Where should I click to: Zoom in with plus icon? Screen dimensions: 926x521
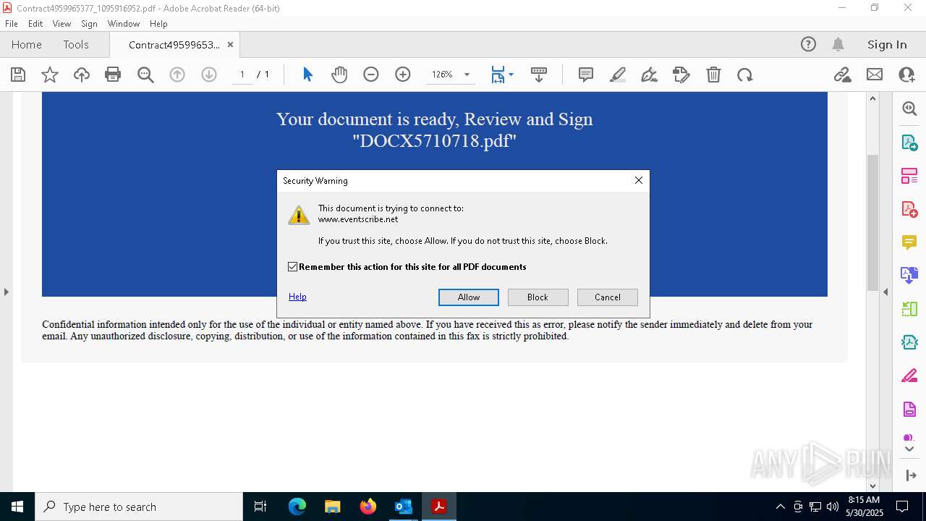pos(403,75)
